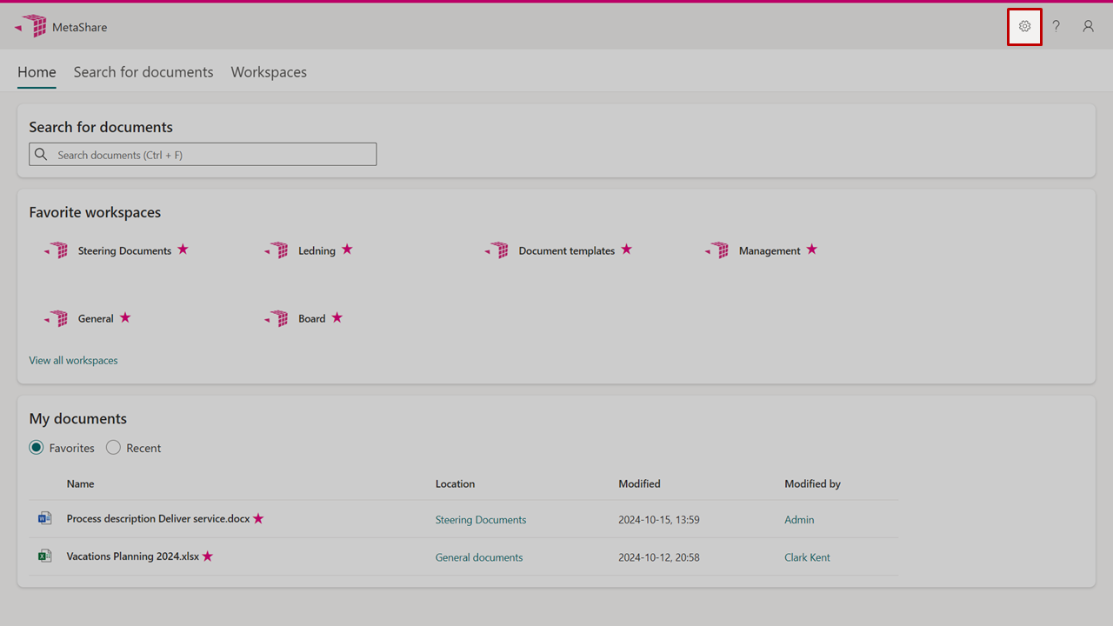Click star next to Ledning workspace
1113x626 pixels.
pyautogui.click(x=347, y=250)
